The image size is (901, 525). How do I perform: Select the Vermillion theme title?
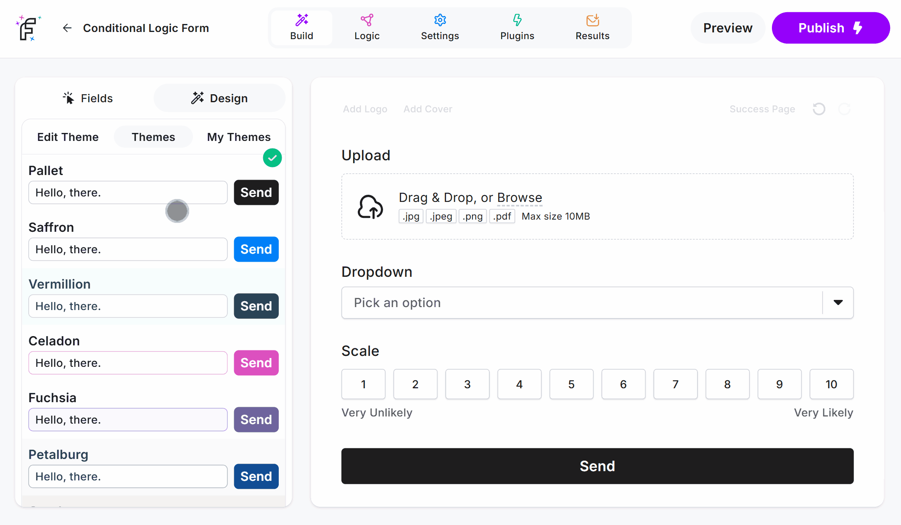[x=59, y=284]
